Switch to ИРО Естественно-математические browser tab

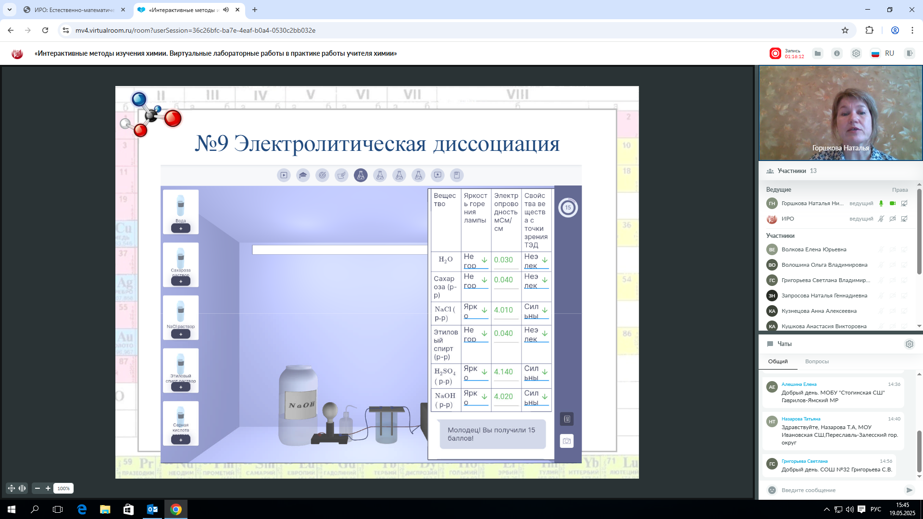pos(75,10)
